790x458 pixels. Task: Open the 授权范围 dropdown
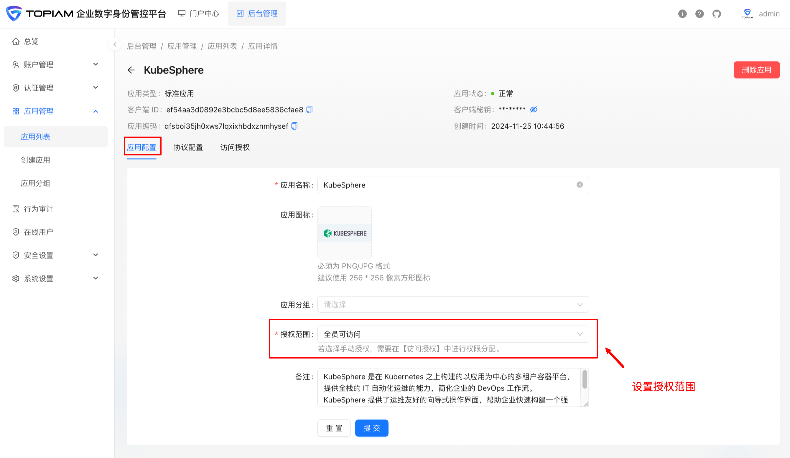[x=453, y=334]
